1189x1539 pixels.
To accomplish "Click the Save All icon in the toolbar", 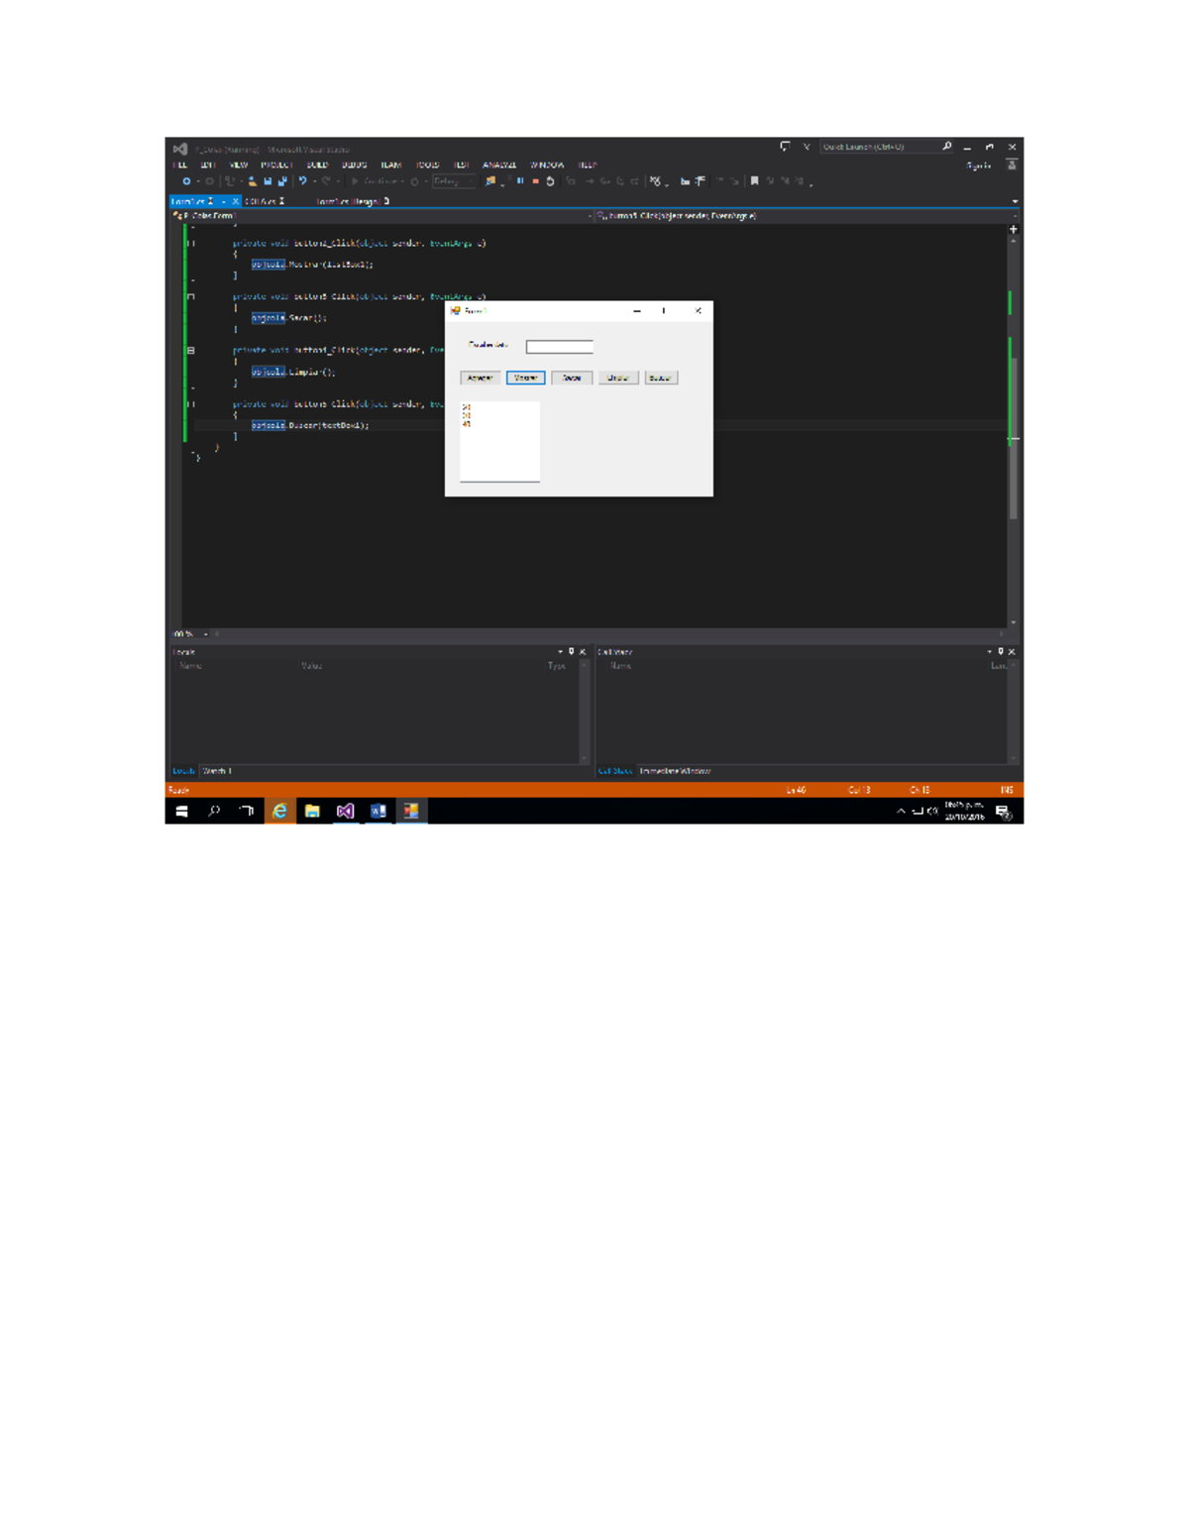I will [x=280, y=180].
